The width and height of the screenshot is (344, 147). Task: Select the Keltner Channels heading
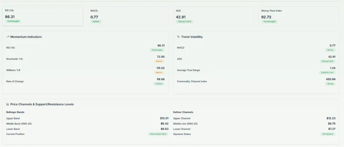[183, 112]
